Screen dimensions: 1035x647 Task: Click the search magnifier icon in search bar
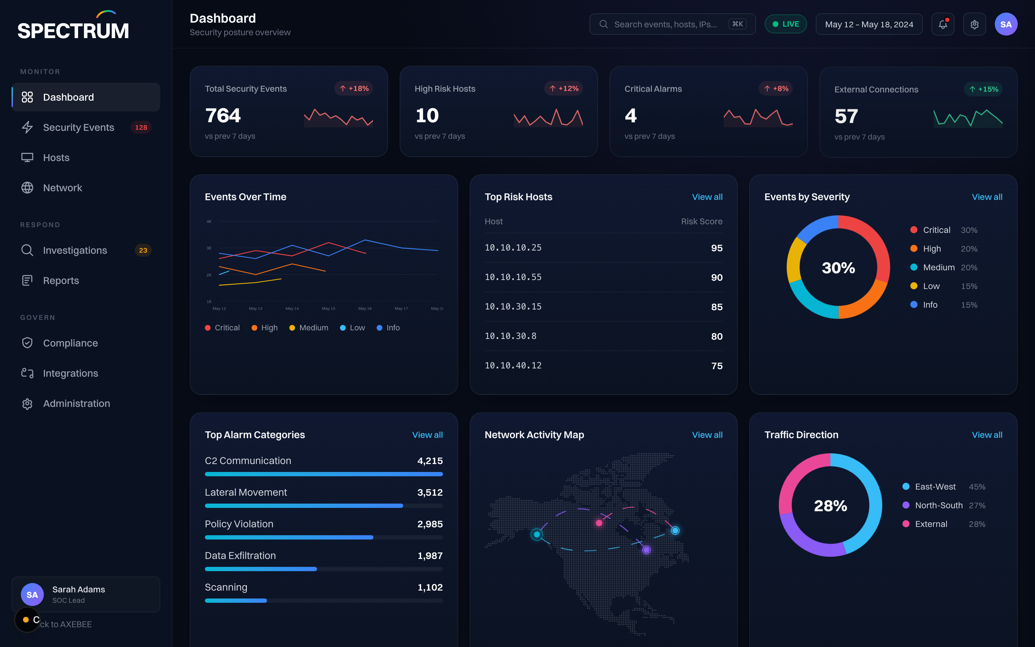603,24
